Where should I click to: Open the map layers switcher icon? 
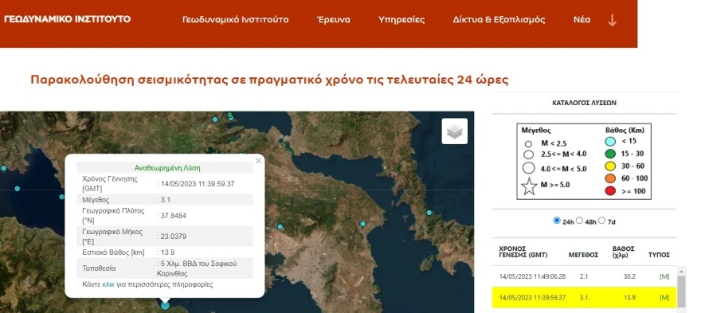[455, 131]
